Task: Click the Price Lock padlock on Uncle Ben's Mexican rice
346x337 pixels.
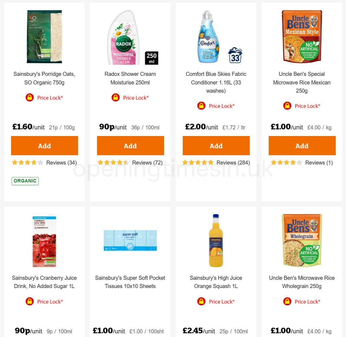Action: pyautogui.click(x=287, y=106)
